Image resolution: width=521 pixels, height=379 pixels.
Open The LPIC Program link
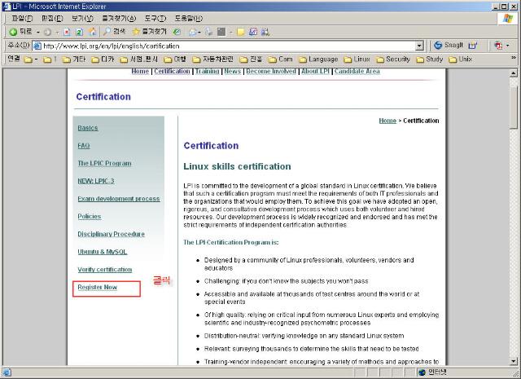(x=104, y=163)
